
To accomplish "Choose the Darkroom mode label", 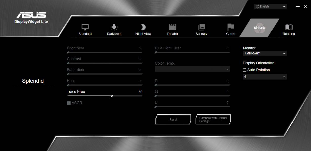I will (x=114, y=34).
